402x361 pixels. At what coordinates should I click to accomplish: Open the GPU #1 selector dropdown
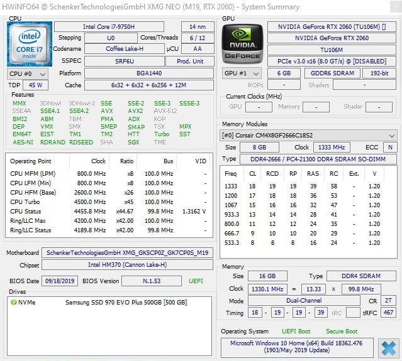(x=242, y=73)
